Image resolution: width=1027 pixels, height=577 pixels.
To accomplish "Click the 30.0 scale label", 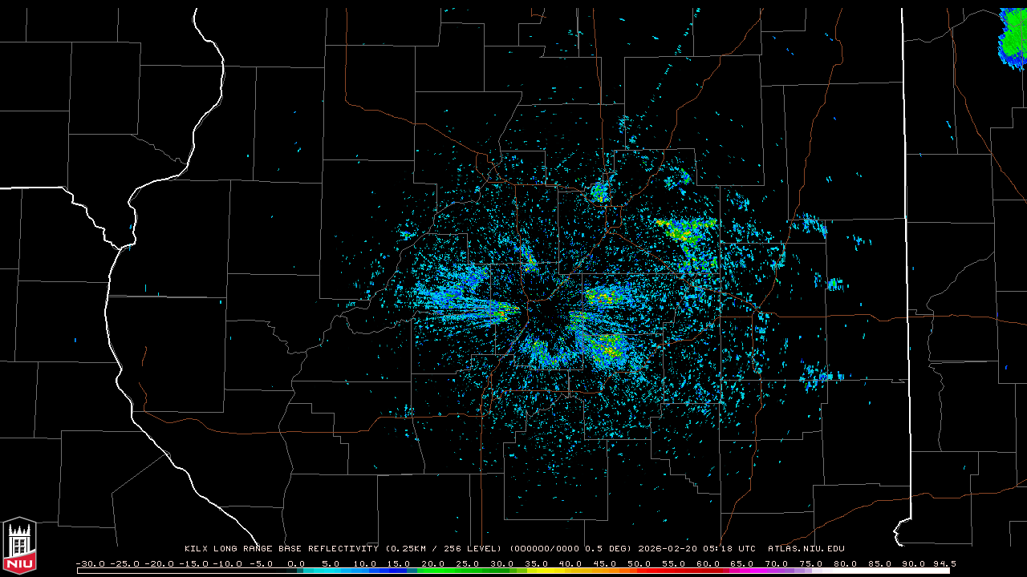I will pyautogui.click(x=502, y=564).
